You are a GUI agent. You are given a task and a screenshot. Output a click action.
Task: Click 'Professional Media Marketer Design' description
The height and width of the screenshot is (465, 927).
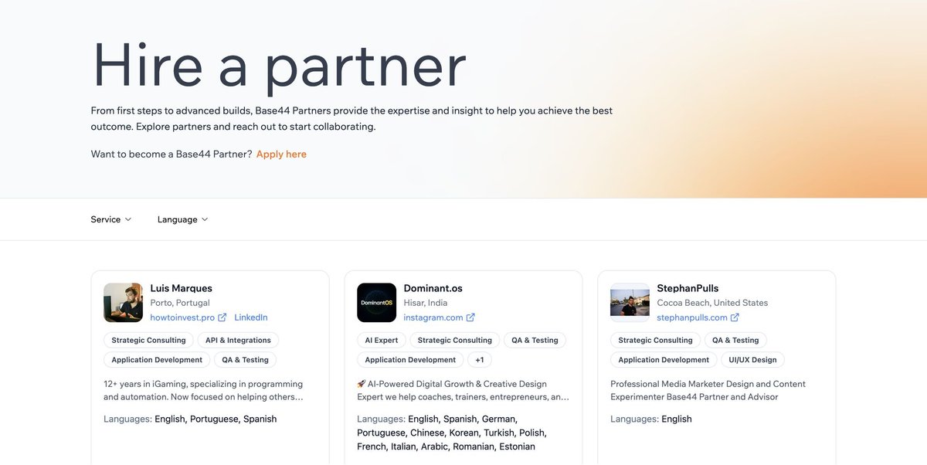coord(708,390)
